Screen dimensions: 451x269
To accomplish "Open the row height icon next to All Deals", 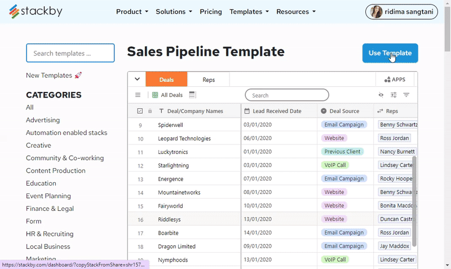I will tap(192, 95).
